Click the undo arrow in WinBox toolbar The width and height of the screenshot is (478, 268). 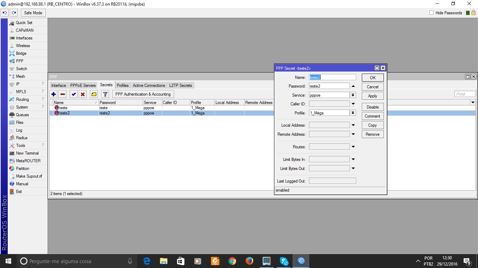click(x=5, y=13)
